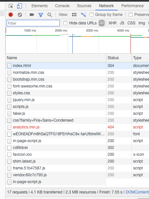Check the Hide data URLs checkbox

click(x=65, y=23)
